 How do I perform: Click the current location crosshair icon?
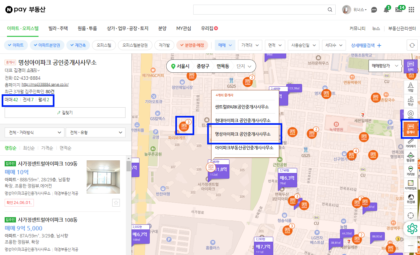coord(411,215)
